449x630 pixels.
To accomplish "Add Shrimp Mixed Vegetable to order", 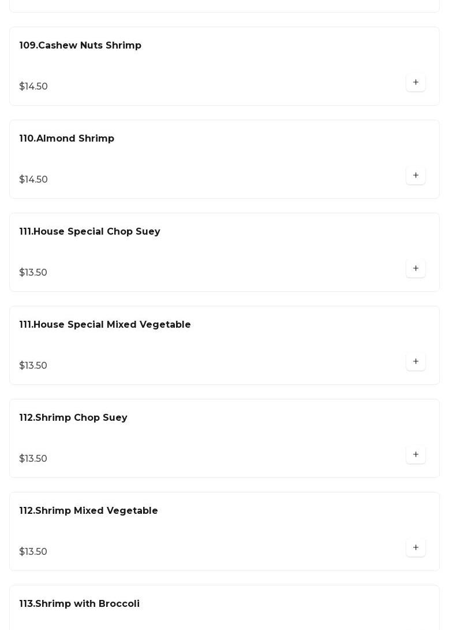I will (x=416, y=548).
